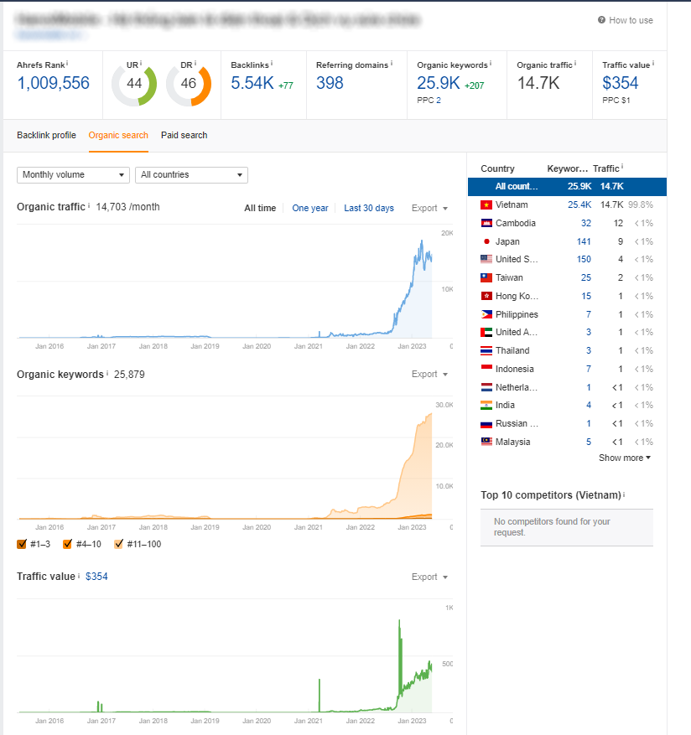
Task: Uncheck the #1–3 keyword positions checkbox
Action: pyautogui.click(x=22, y=544)
